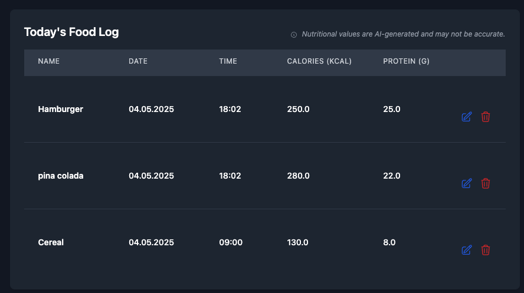Select the pina colada name cell

point(60,176)
